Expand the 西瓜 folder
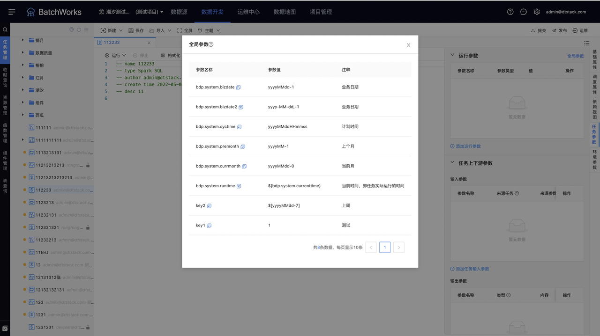Viewport: 600px width, 336px height. pyautogui.click(x=23, y=115)
